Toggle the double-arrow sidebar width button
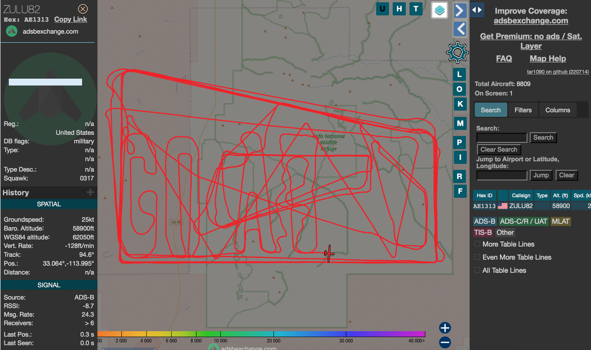This screenshot has width=591, height=350. pyautogui.click(x=477, y=10)
